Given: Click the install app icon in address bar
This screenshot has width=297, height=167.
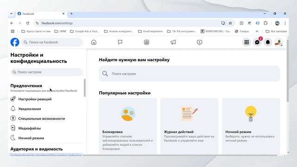Looking at the screenshot, I should 223,23.
